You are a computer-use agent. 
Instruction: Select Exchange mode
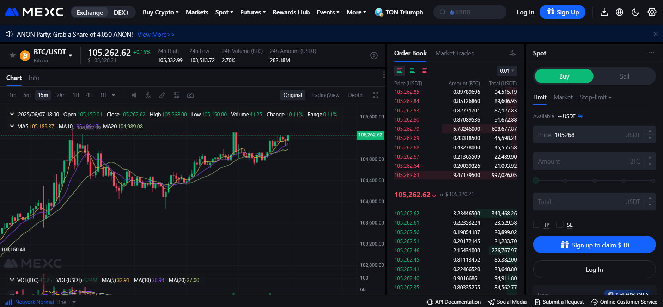[90, 12]
